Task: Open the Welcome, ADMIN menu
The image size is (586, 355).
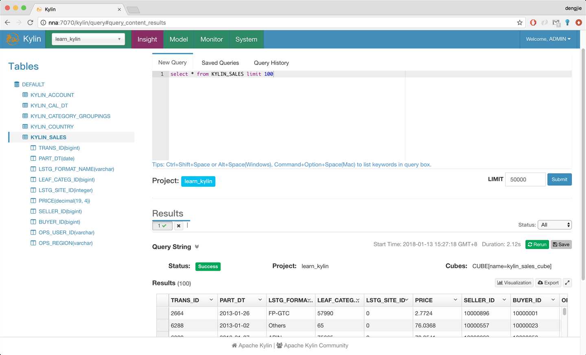Action: click(548, 39)
